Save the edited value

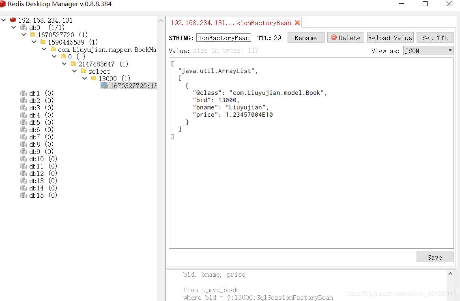point(435,257)
